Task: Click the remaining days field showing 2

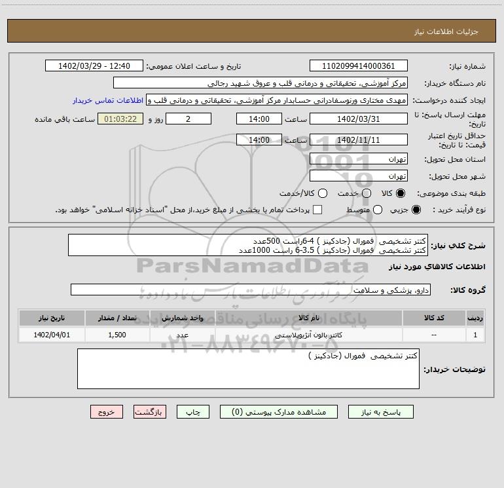Action: pyautogui.click(x=189, y=119)
